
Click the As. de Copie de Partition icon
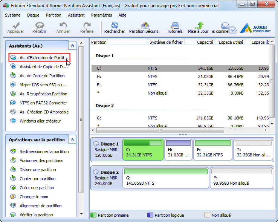click(13, 76)
